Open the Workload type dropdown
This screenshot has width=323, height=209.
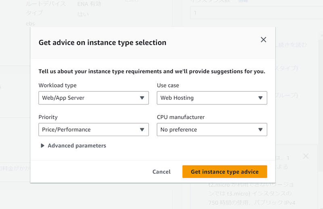click(94, 98)
